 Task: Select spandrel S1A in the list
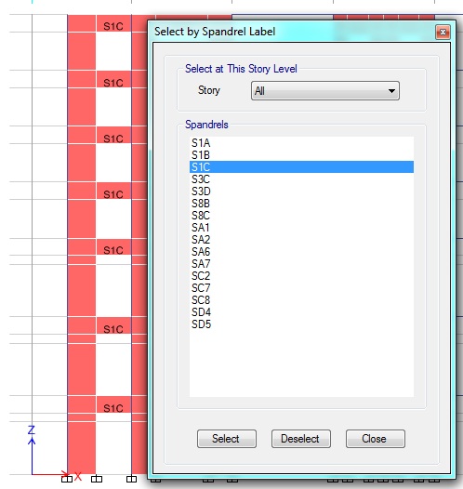pos(301,143)
